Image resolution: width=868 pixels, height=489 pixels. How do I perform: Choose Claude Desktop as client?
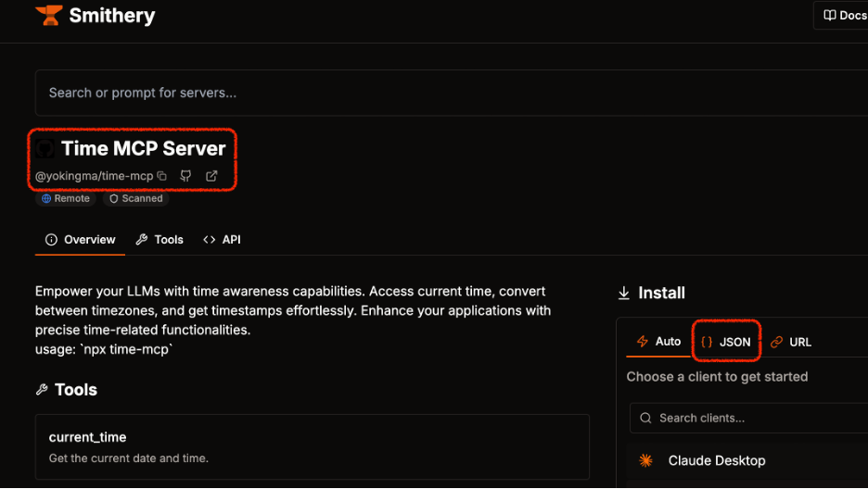747,461
